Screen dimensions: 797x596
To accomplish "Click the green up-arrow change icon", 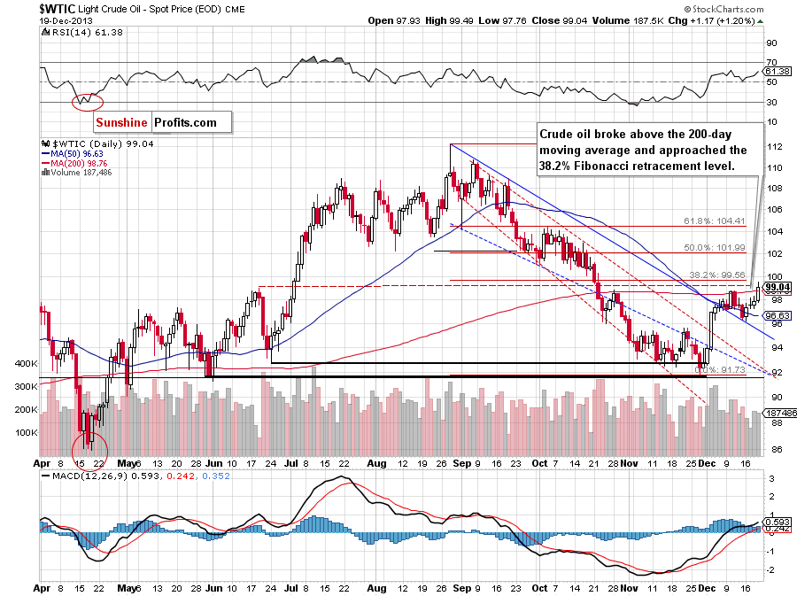I will (x=760, y=21).
